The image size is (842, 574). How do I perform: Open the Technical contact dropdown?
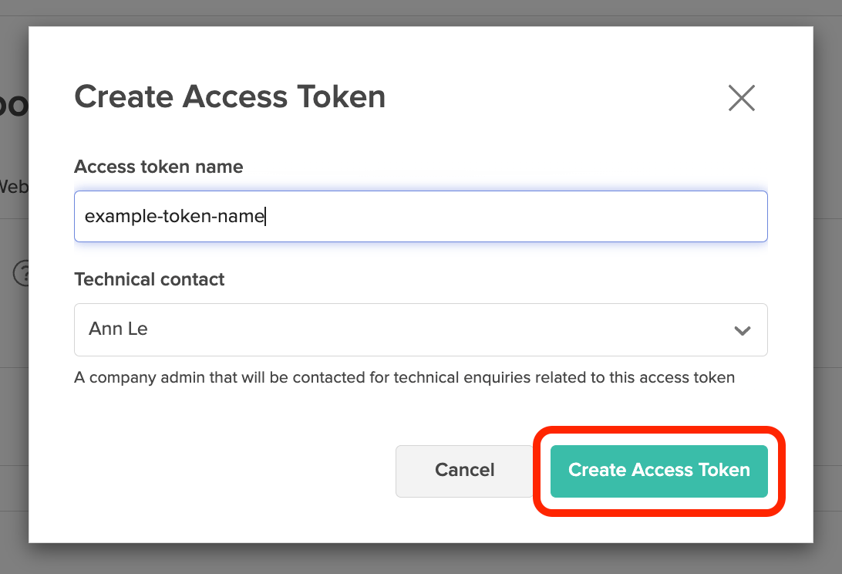[420, 329]
